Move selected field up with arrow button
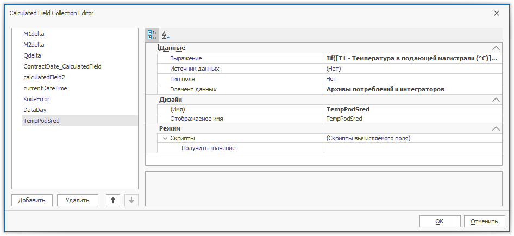 [113, 200]
